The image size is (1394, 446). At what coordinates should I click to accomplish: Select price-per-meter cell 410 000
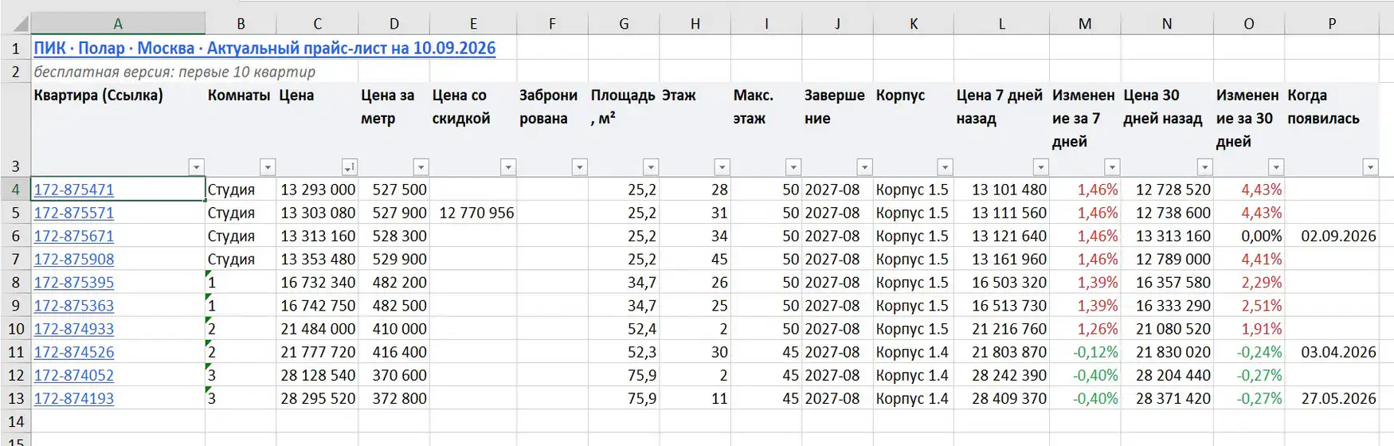point(394,328)
